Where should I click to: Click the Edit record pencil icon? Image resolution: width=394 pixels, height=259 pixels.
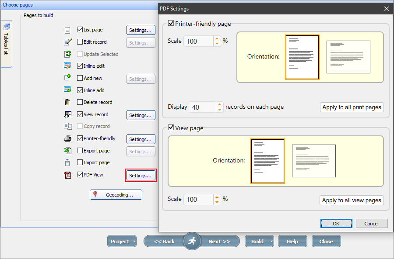[67, 42]
